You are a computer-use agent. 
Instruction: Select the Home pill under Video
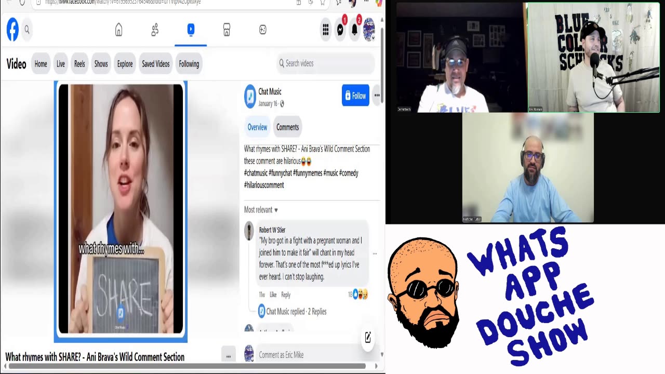tap(41, 64)
